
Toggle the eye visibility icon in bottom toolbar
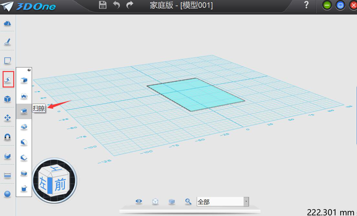pyautogui.click(x=139, y=201)
